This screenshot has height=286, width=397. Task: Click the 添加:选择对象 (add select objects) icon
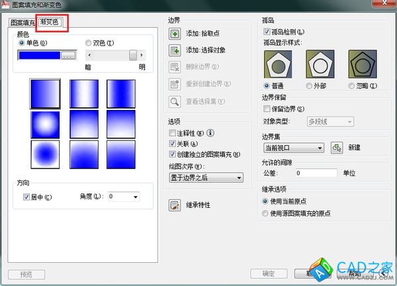[x=175, y=50]
